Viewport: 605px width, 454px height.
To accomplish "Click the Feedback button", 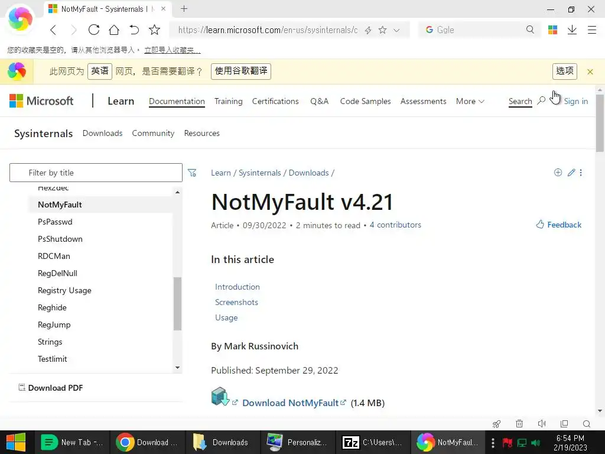I will pos(559,225).
